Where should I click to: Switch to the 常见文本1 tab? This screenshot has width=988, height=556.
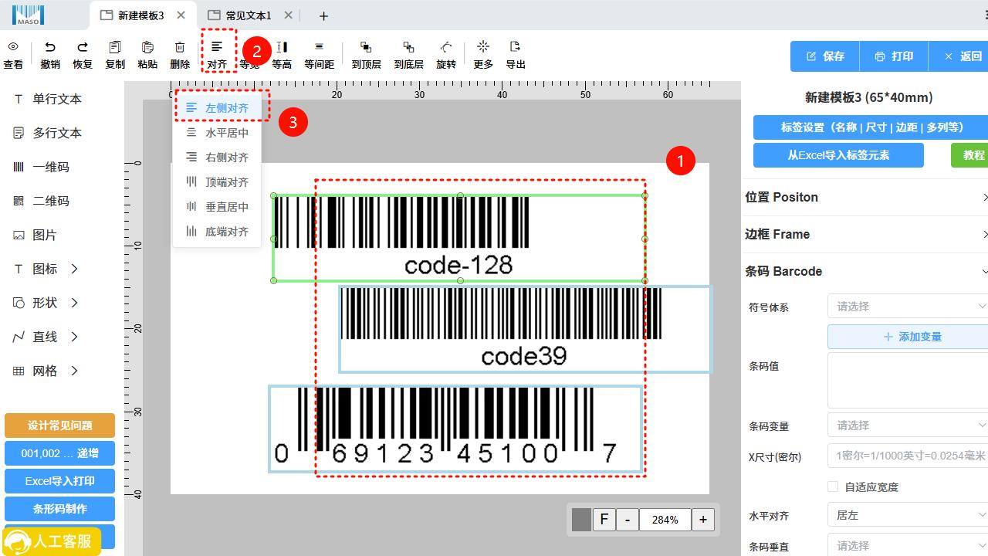tap(247, 15)
